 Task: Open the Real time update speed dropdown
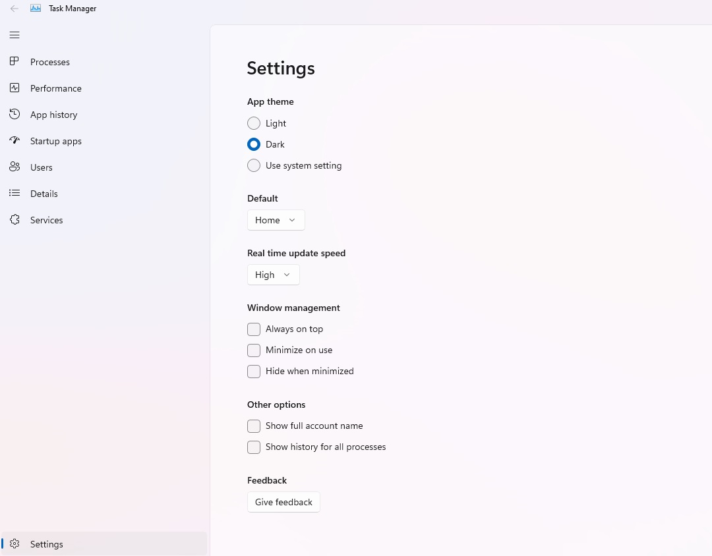(273, 275)
